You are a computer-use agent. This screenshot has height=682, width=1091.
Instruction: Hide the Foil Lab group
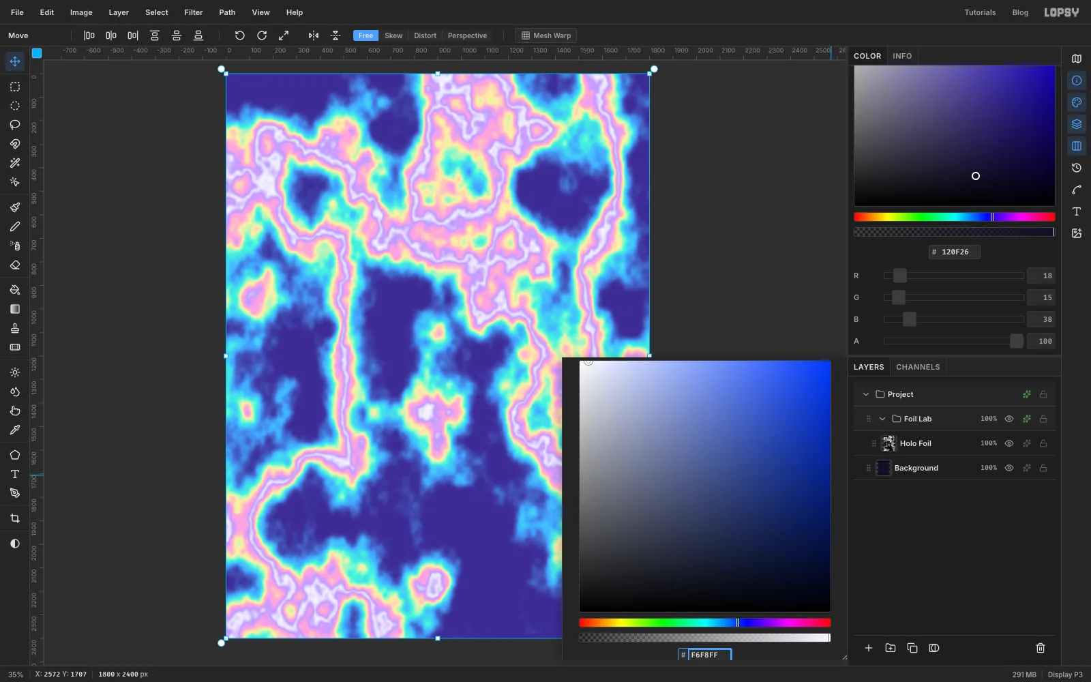[1009, 419]
